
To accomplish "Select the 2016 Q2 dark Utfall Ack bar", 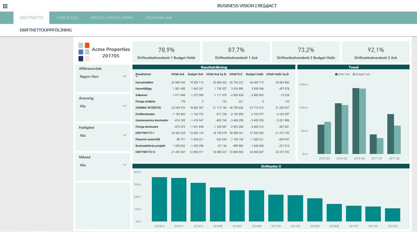I will pos(321,139).
